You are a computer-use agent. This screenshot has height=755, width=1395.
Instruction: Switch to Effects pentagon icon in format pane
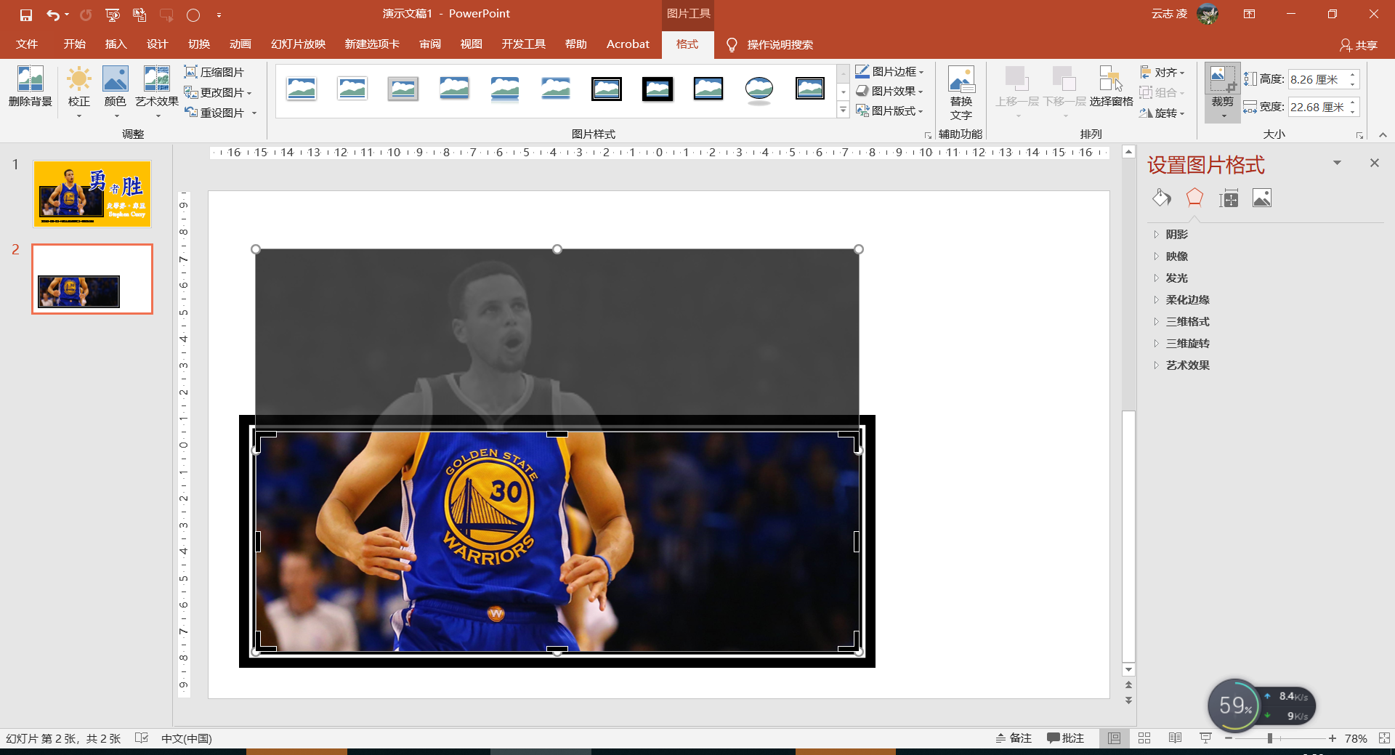click(1194, 198)
